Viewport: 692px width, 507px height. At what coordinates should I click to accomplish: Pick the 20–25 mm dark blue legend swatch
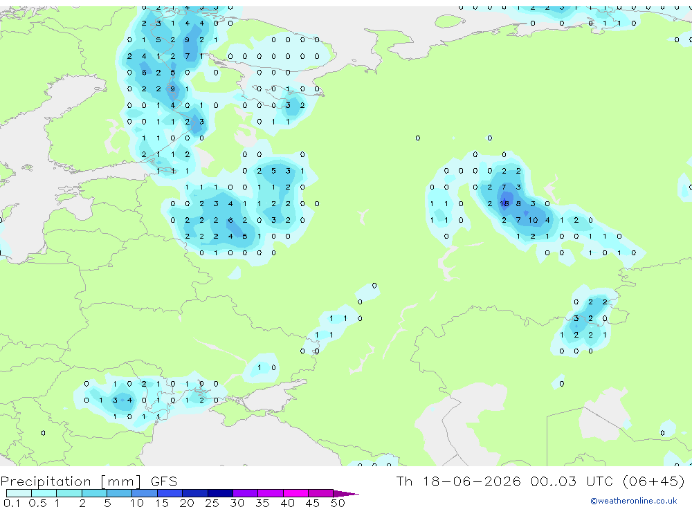click(195, 493)
